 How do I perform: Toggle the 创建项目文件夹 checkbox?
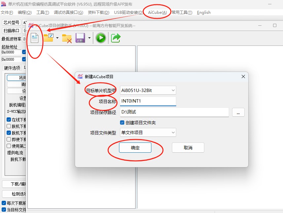coord(122,123)
